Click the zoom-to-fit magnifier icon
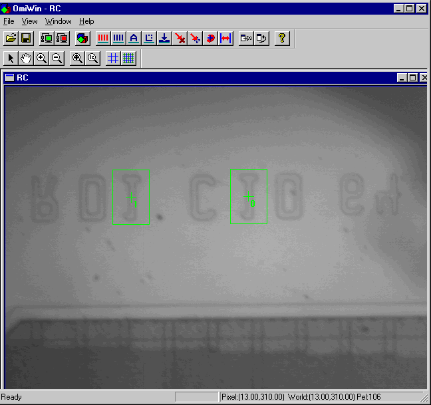The width and height of the screenshot is (431, 405). tap(77, 59)
